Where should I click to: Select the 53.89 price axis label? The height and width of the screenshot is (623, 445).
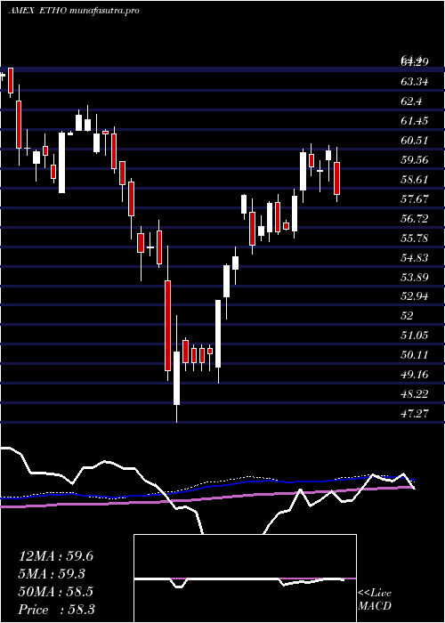pyautogui.click(x=415, y=278)
